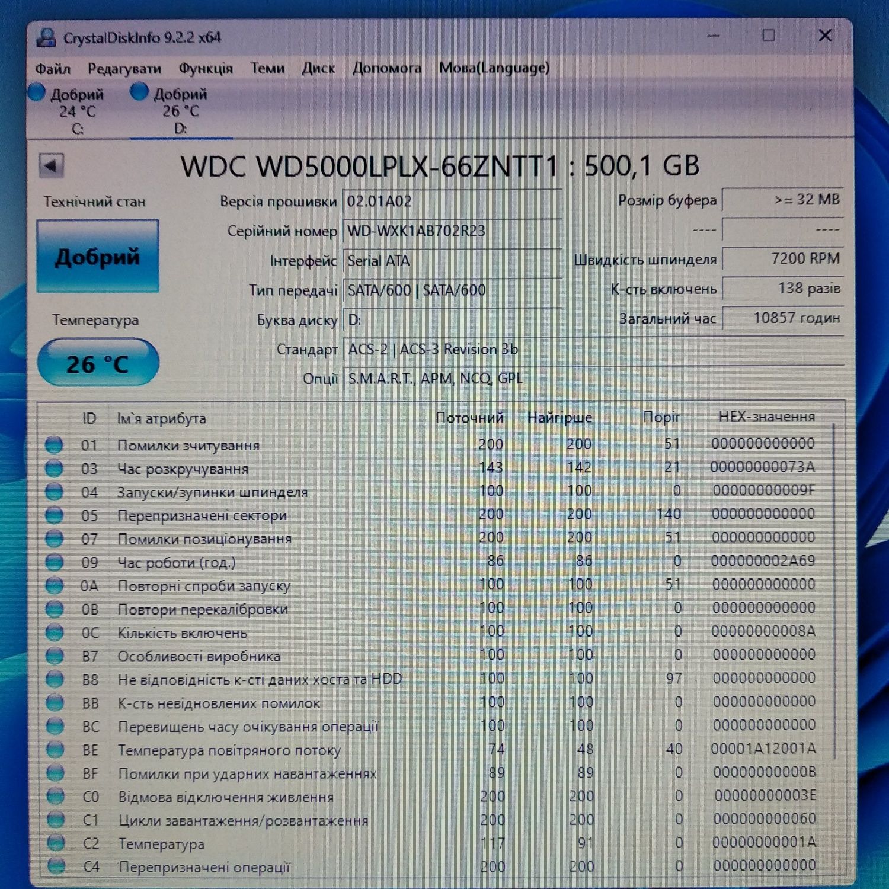Click the Serial ATA interface field
The width and height of the screenshot is (889, 889).
(x=452, y=261)
